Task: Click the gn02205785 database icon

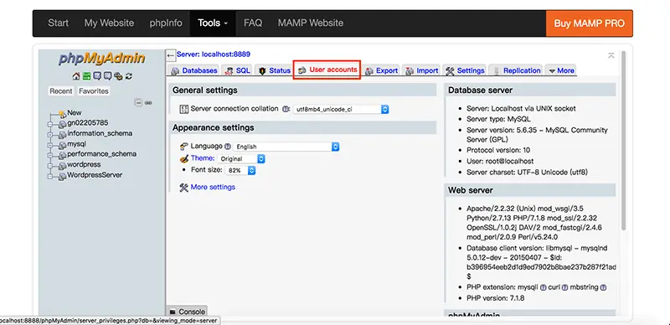Action: click(x=62, y=124)
